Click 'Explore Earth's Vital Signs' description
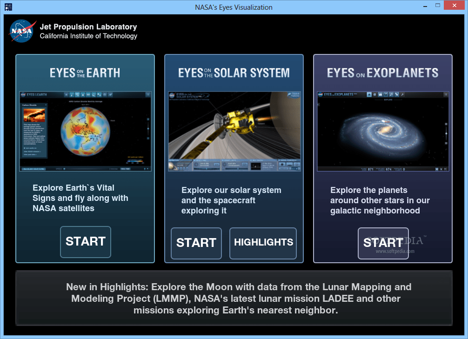Image resolution: width=468 pixels, height=339 pixels. [x=80, y=198]
